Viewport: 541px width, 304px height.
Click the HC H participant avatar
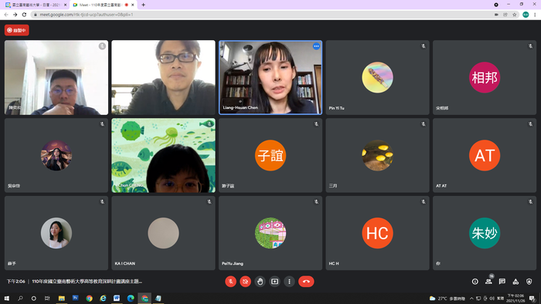tap(377, 233)
